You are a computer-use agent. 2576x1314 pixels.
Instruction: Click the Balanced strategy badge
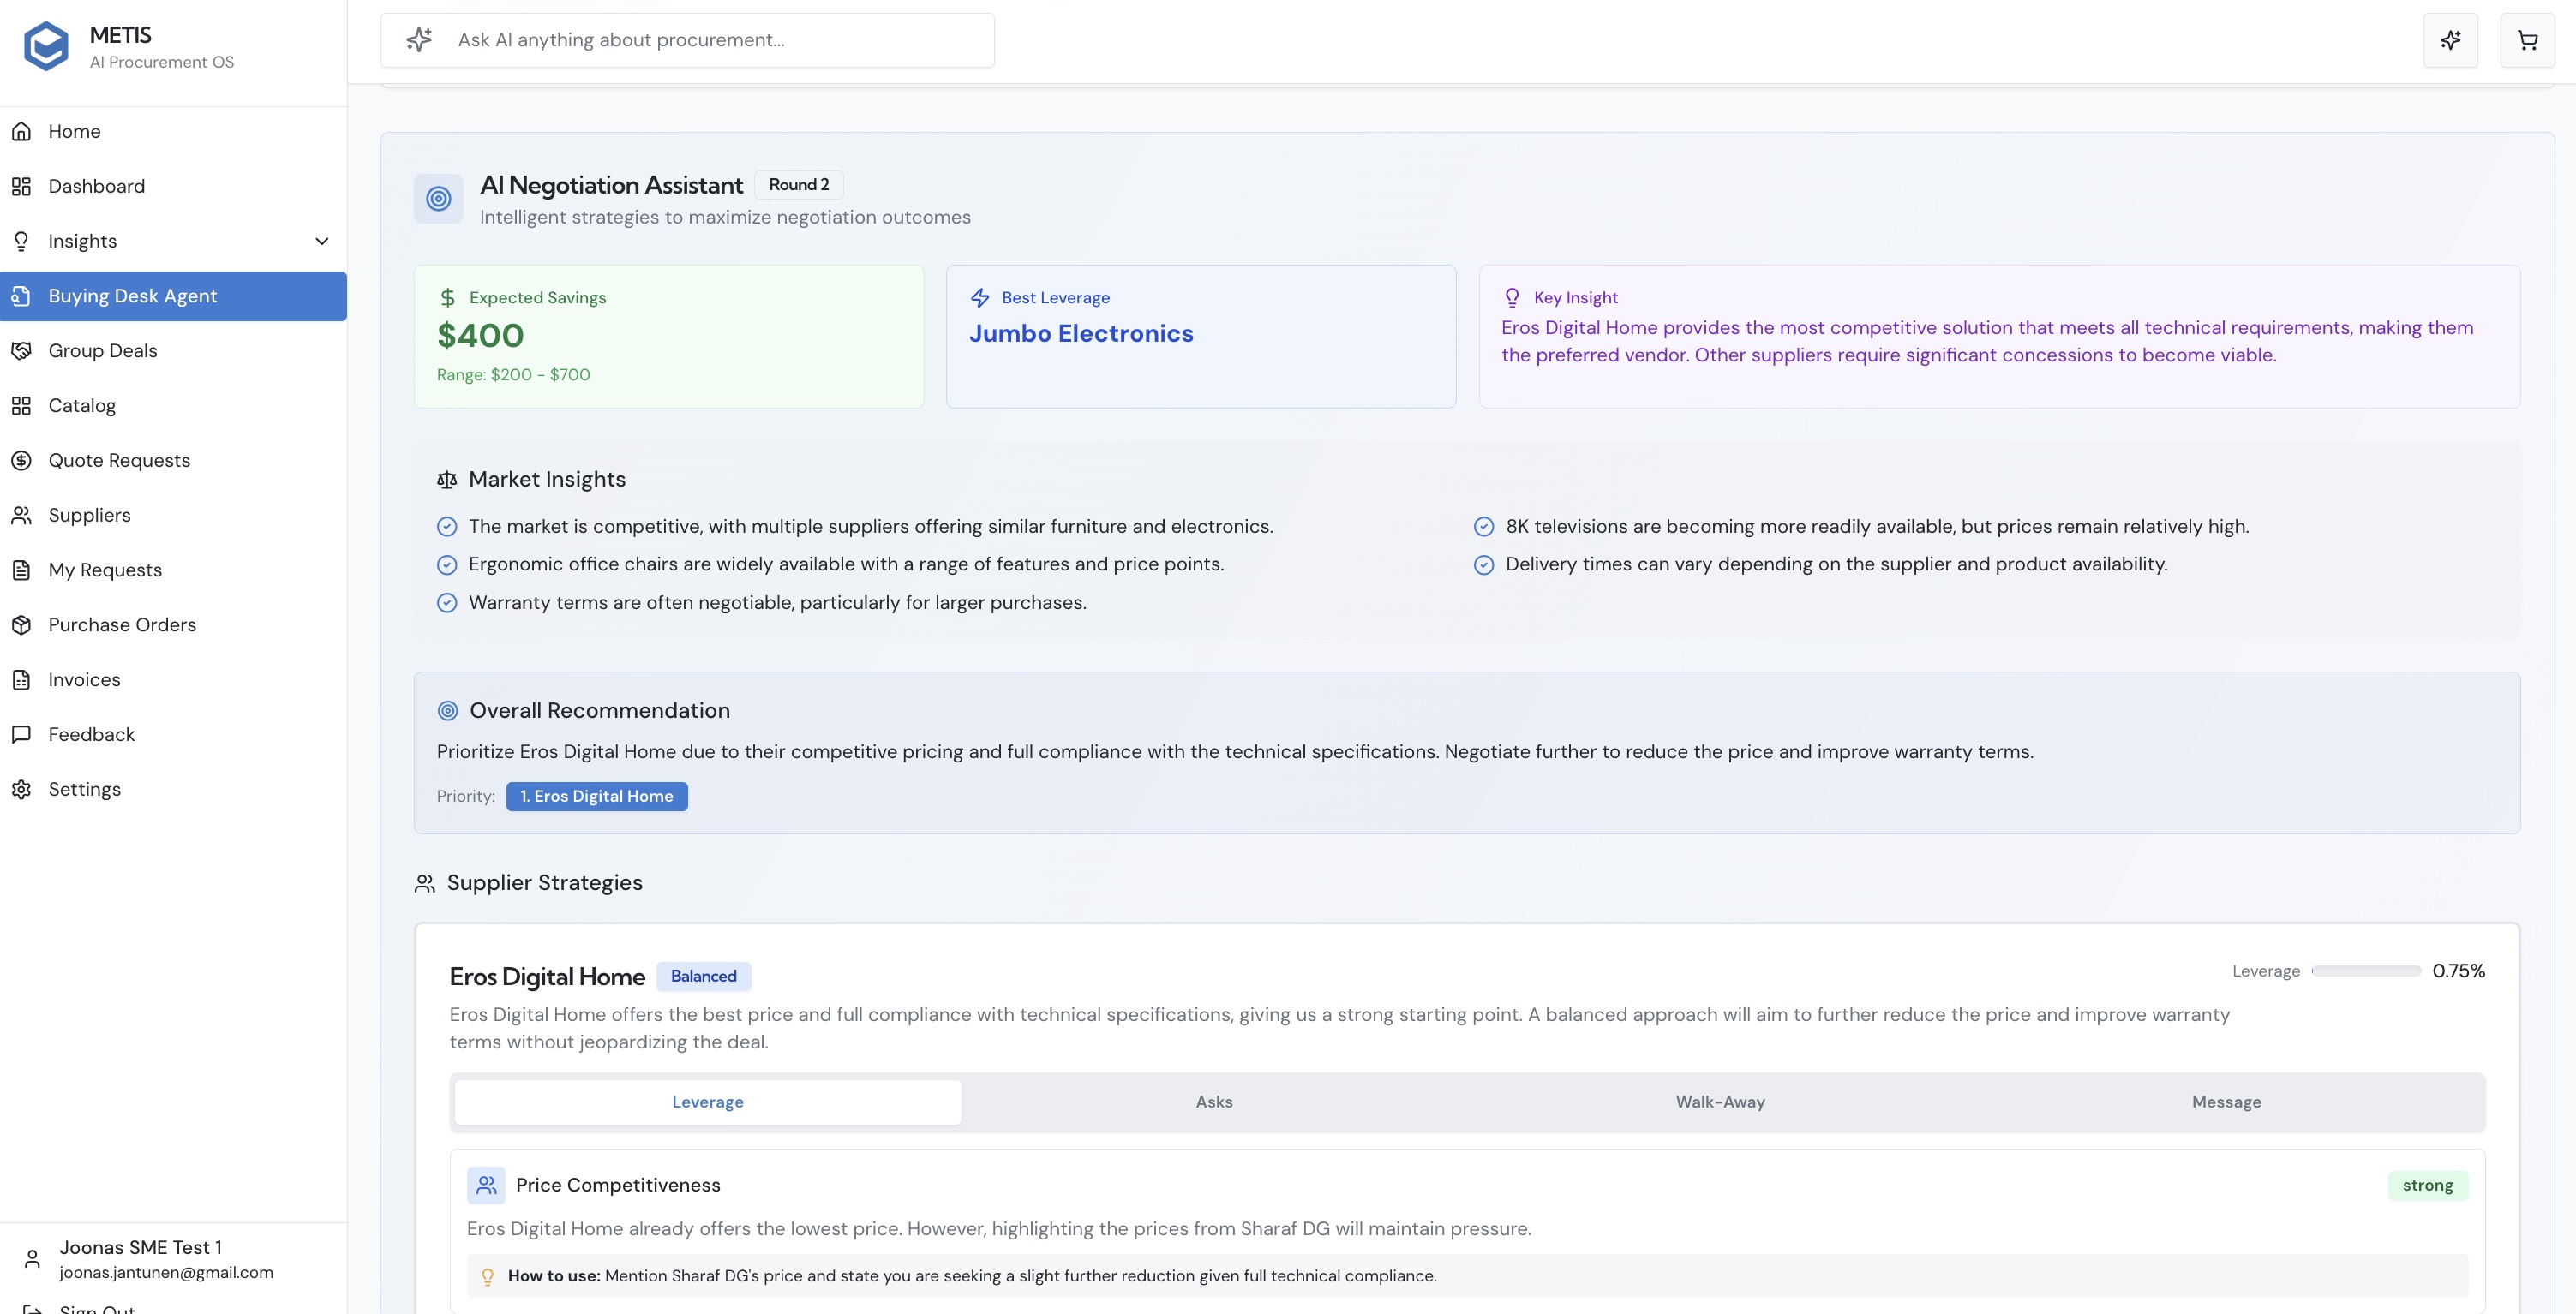(x=704, y=977)
